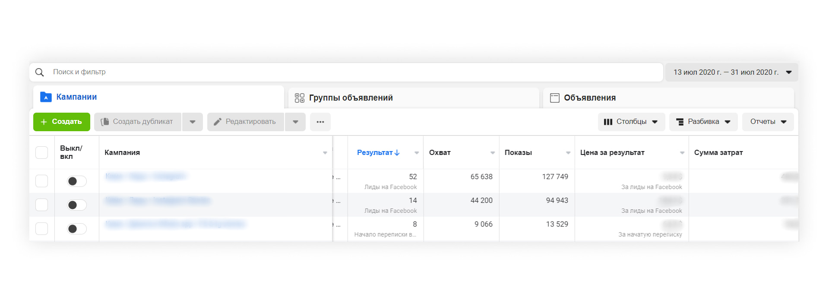Click the duplicate icon on Создать дубликат
Image resolution: width=829 pixels, height=303 pixels.
(x=104, y=122)
